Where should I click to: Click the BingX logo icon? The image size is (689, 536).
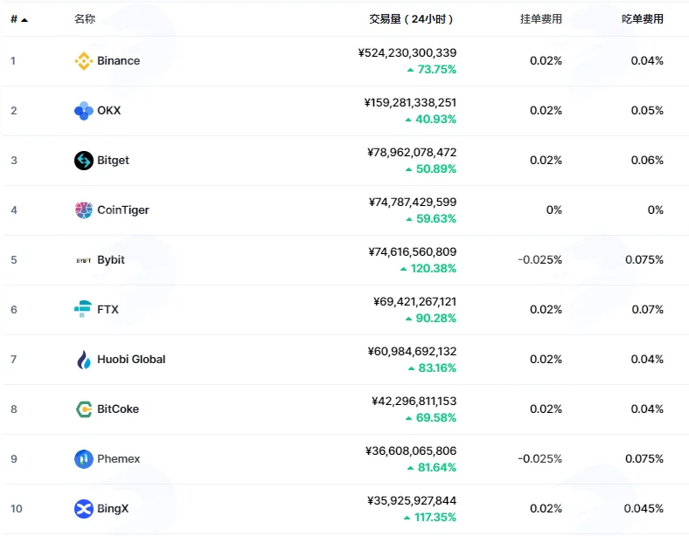click(x=83, y=509)
